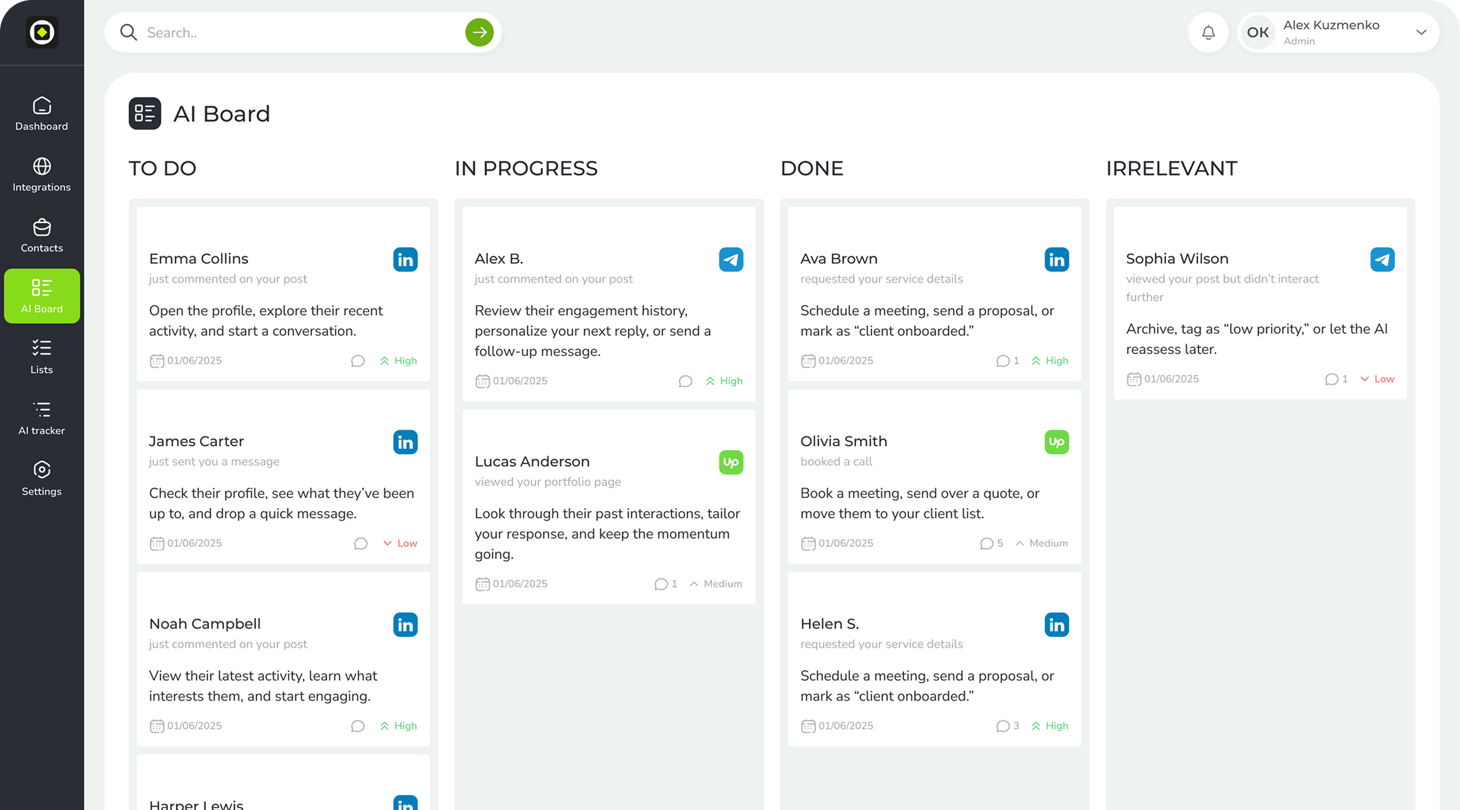
Task: Change Medium priority on Lucas Anderson card
Action: click(x=715, y=584)
